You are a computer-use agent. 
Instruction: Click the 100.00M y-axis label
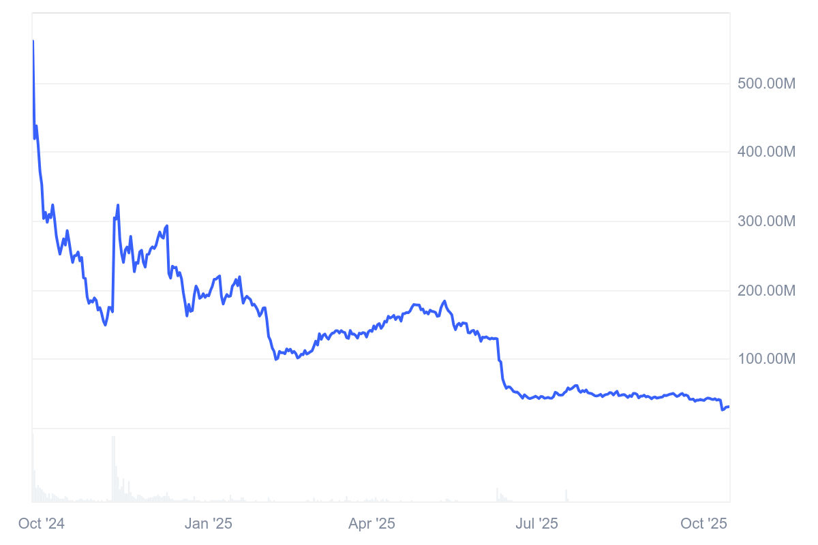766,359
